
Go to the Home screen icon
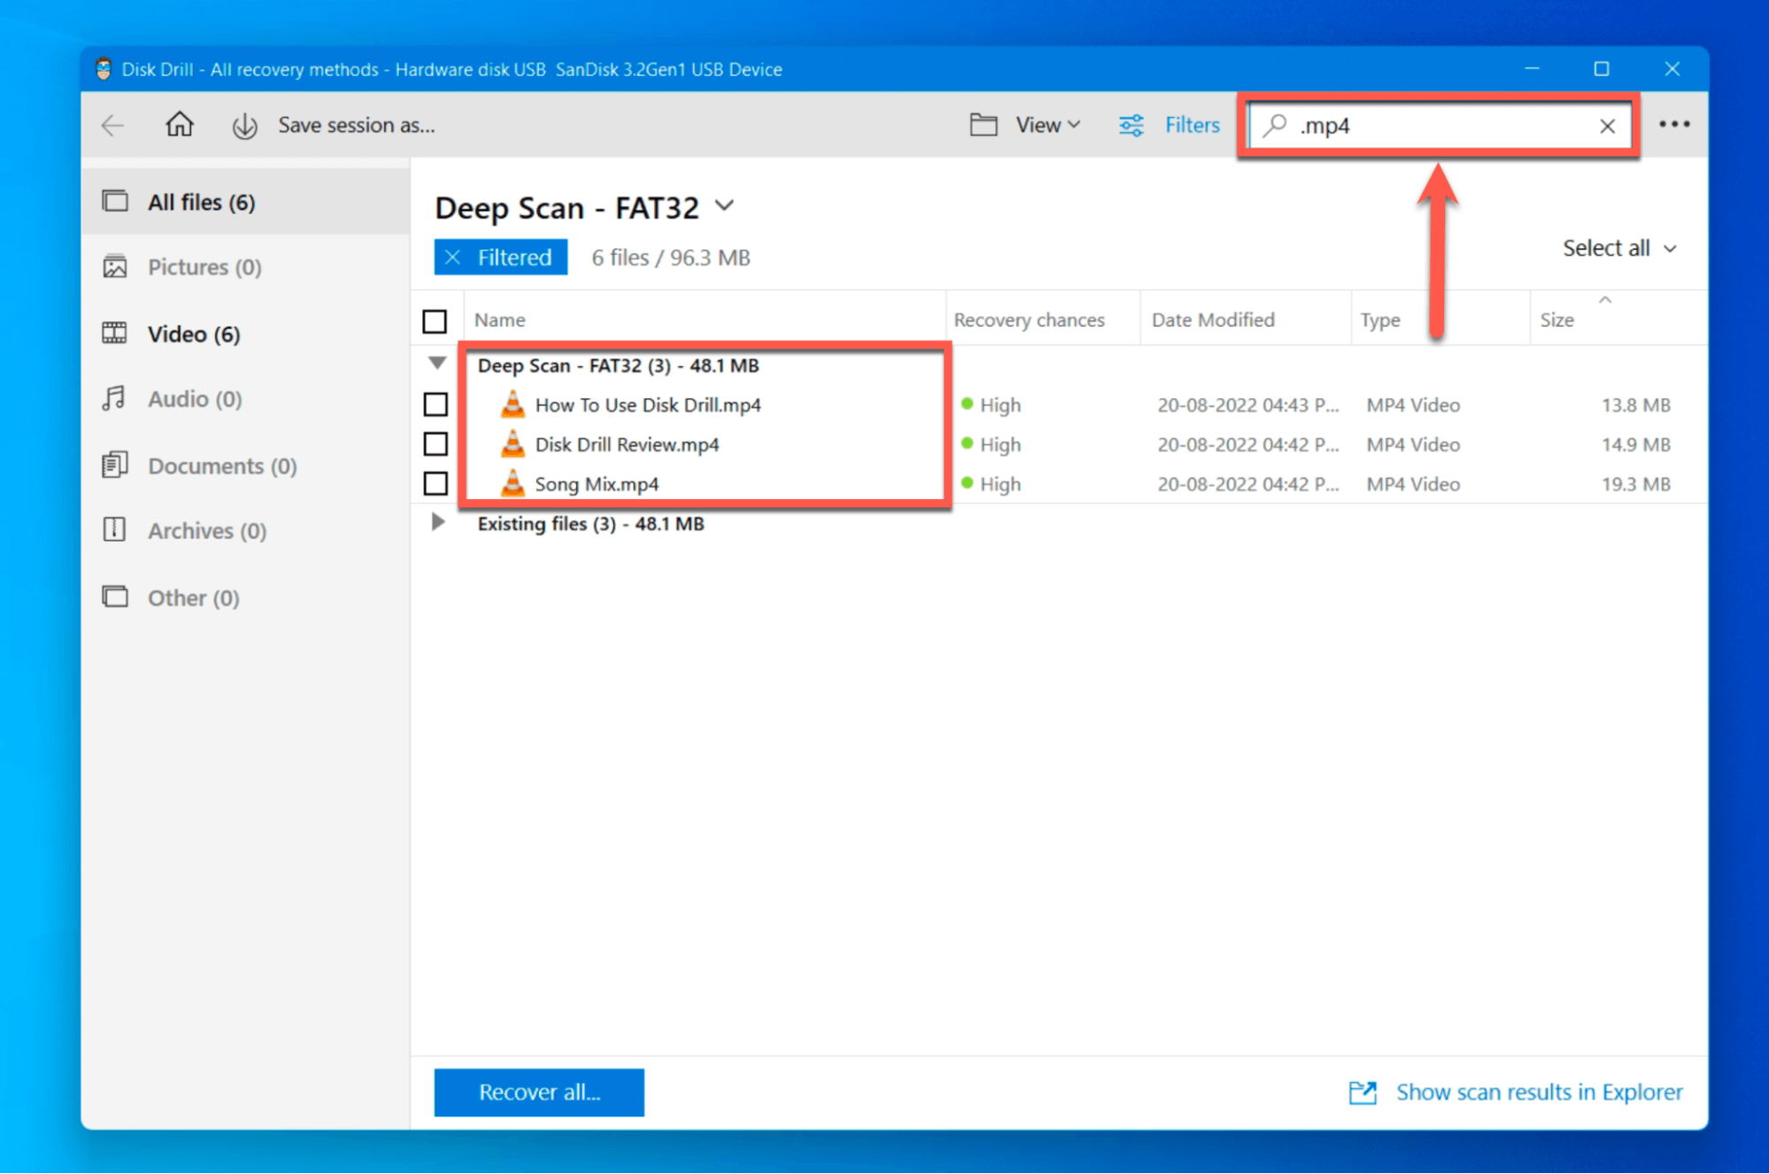pyautogui.click(x=180, y=124)
